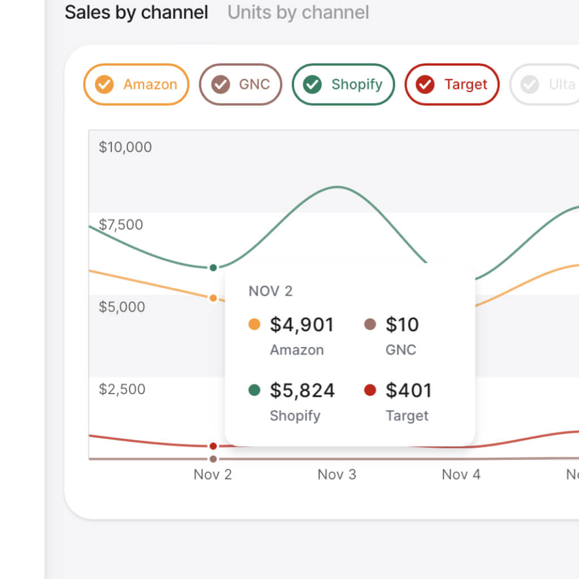This screenshot has height=579, width=579.
Task: Click the $7,500 axis label
Action: coord(121,224)
